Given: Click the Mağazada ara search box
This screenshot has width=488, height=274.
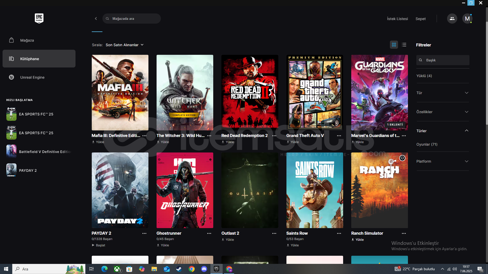Looking at the screenshot, I should tap(131, 19).
